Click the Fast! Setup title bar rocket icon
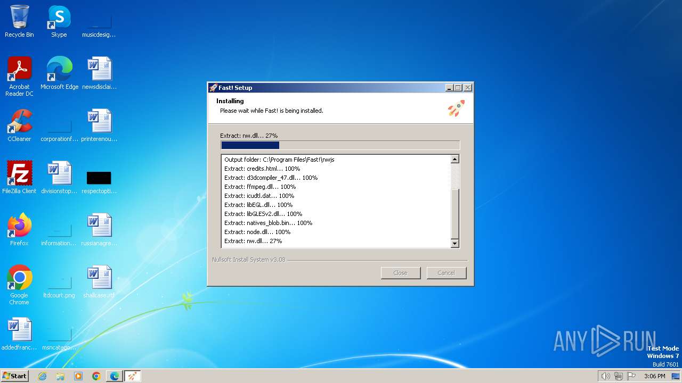 (213, 88)
